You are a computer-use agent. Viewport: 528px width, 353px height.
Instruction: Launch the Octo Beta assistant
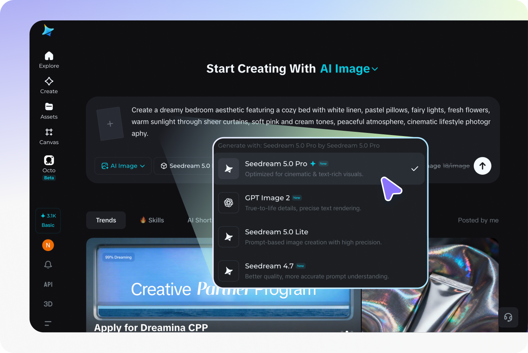pos(49,168)
